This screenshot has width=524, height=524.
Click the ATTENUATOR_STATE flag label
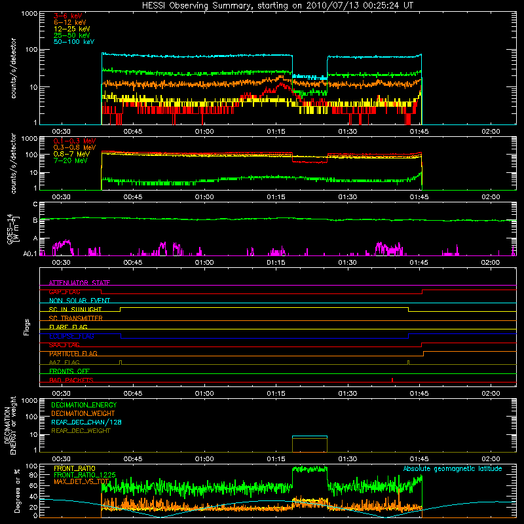pyautogui.click(x=79, y=283)
